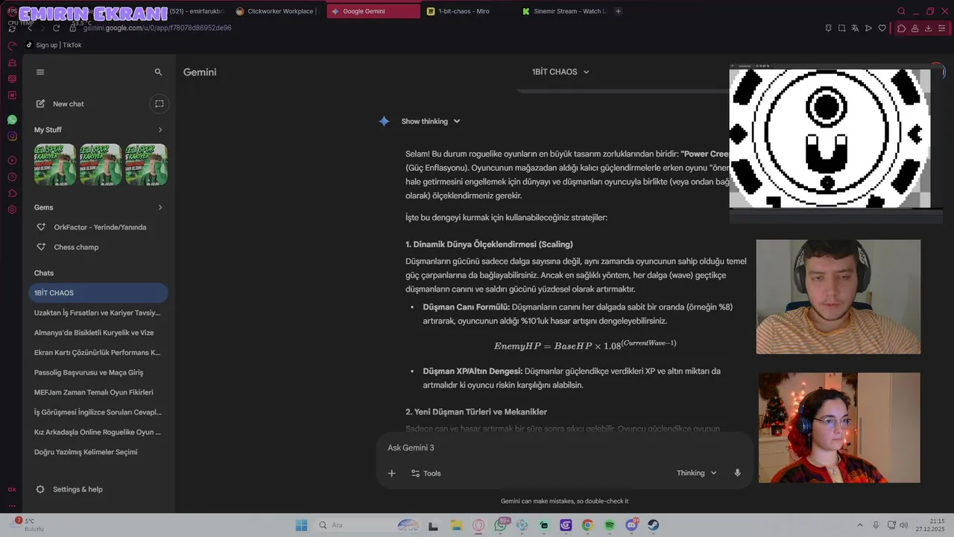Open Google Chrome from the taskbar
The height and width of the screenshot is (537, 954).
pyautogui.click(x=587, y=525)
